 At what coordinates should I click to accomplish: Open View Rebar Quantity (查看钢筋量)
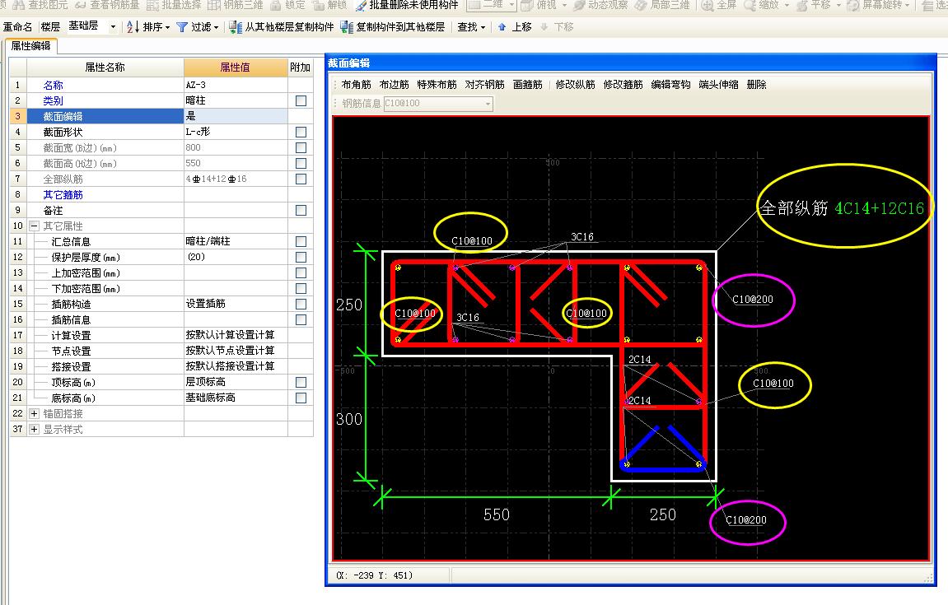(x=108, y=5)
